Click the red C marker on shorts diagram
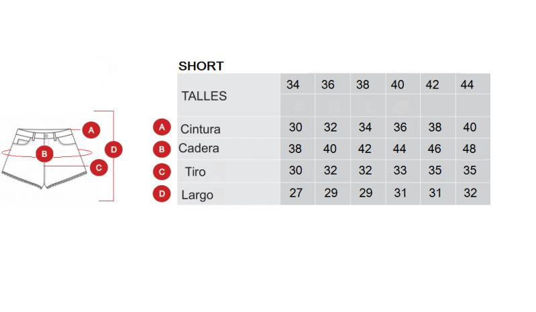Screen dimensions: 536x312 pyautogui.click(x=99, y=168)
